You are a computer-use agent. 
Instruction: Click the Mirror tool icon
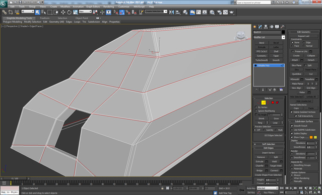click(171, 12)
